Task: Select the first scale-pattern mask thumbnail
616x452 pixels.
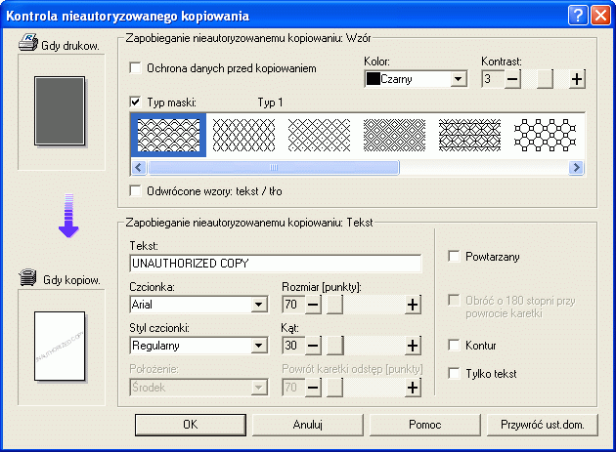Action: [x=167, y=136]
